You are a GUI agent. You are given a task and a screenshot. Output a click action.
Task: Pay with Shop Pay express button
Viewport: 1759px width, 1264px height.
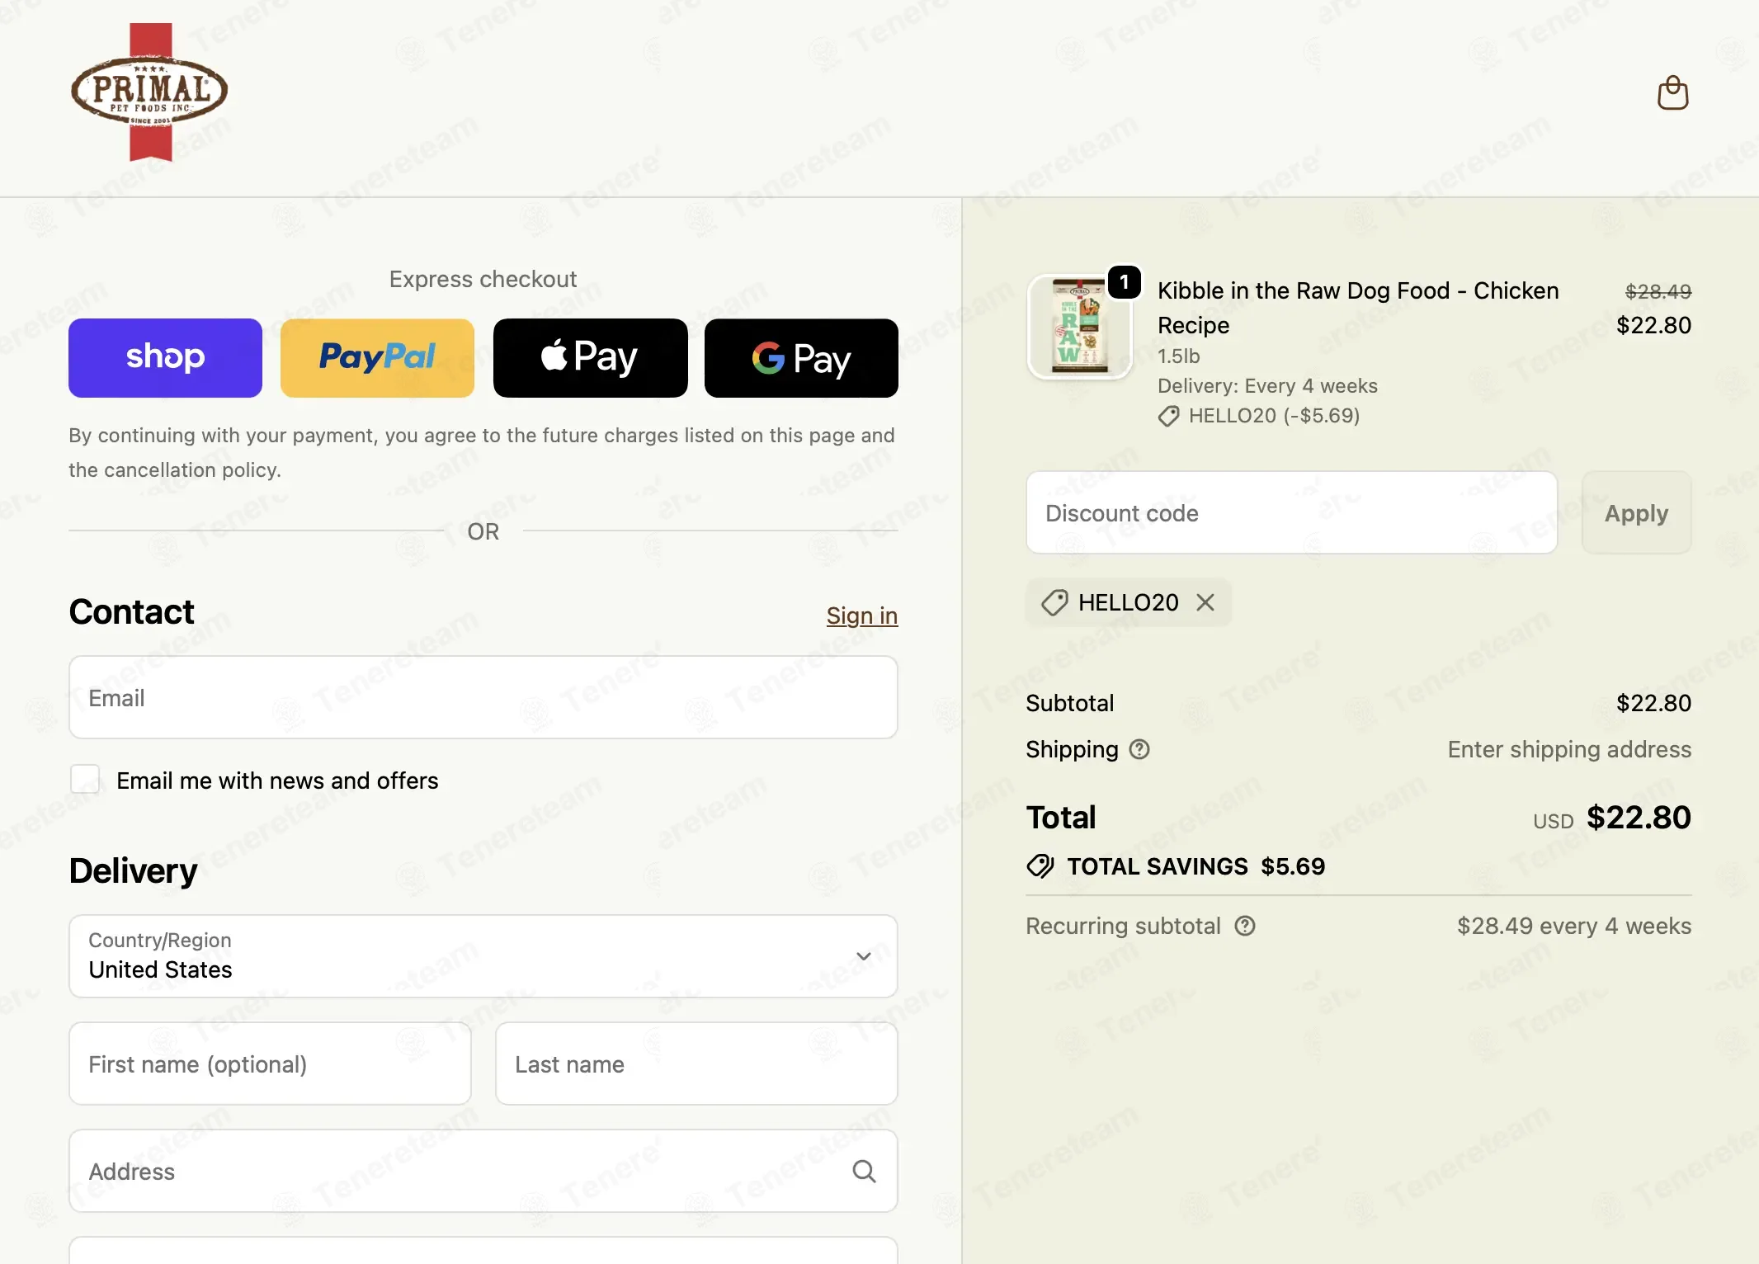click(x=165, y=358)
